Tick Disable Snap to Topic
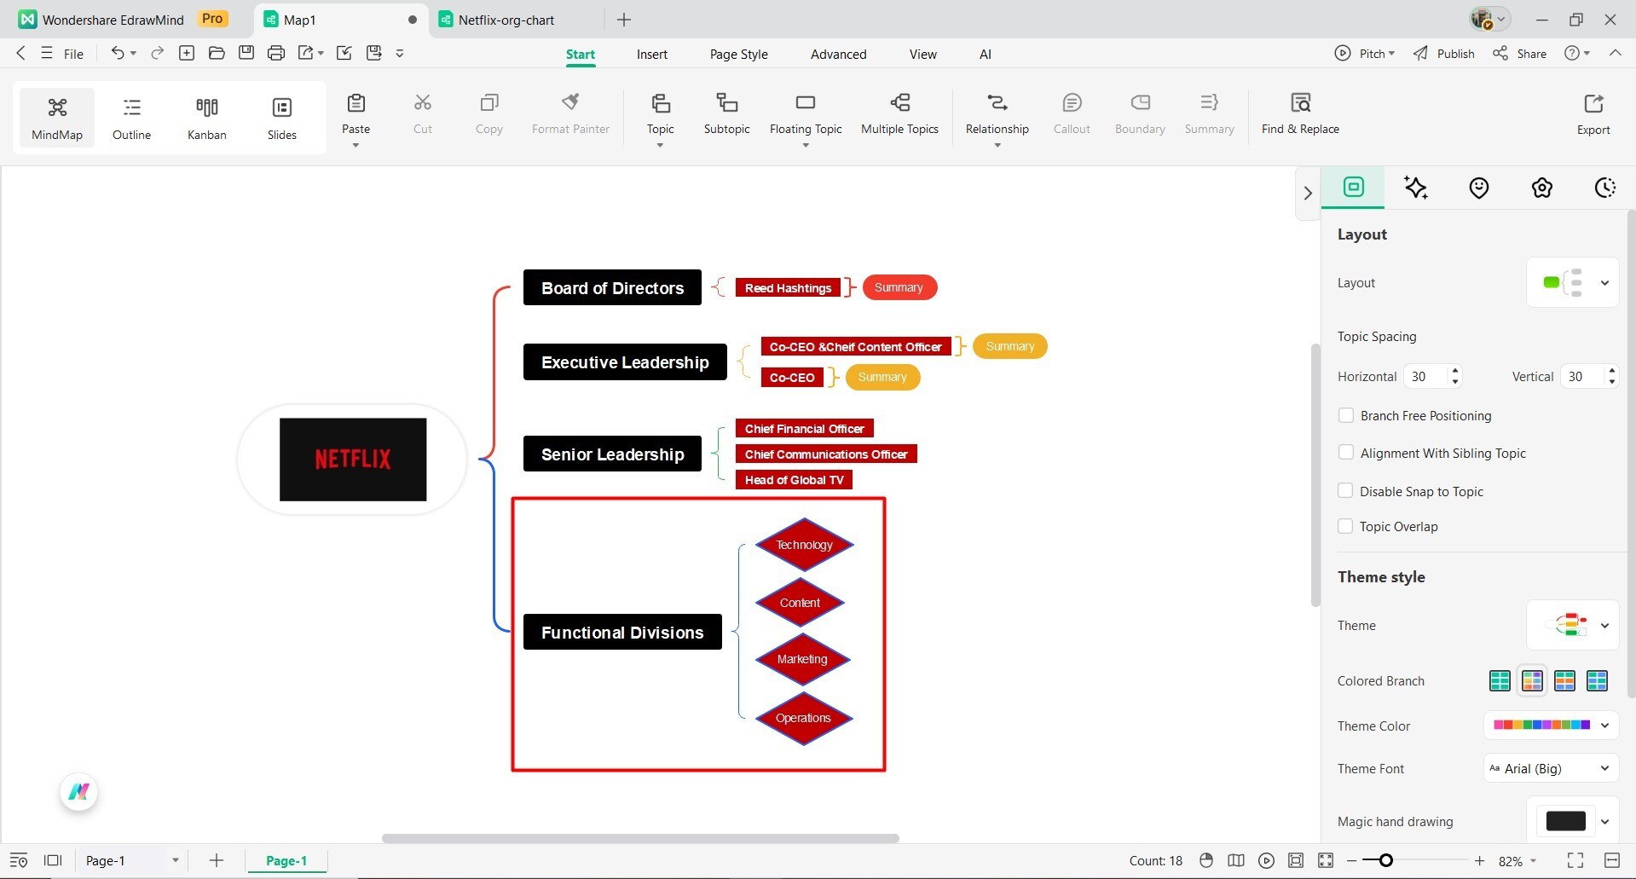 [1346, 491]
